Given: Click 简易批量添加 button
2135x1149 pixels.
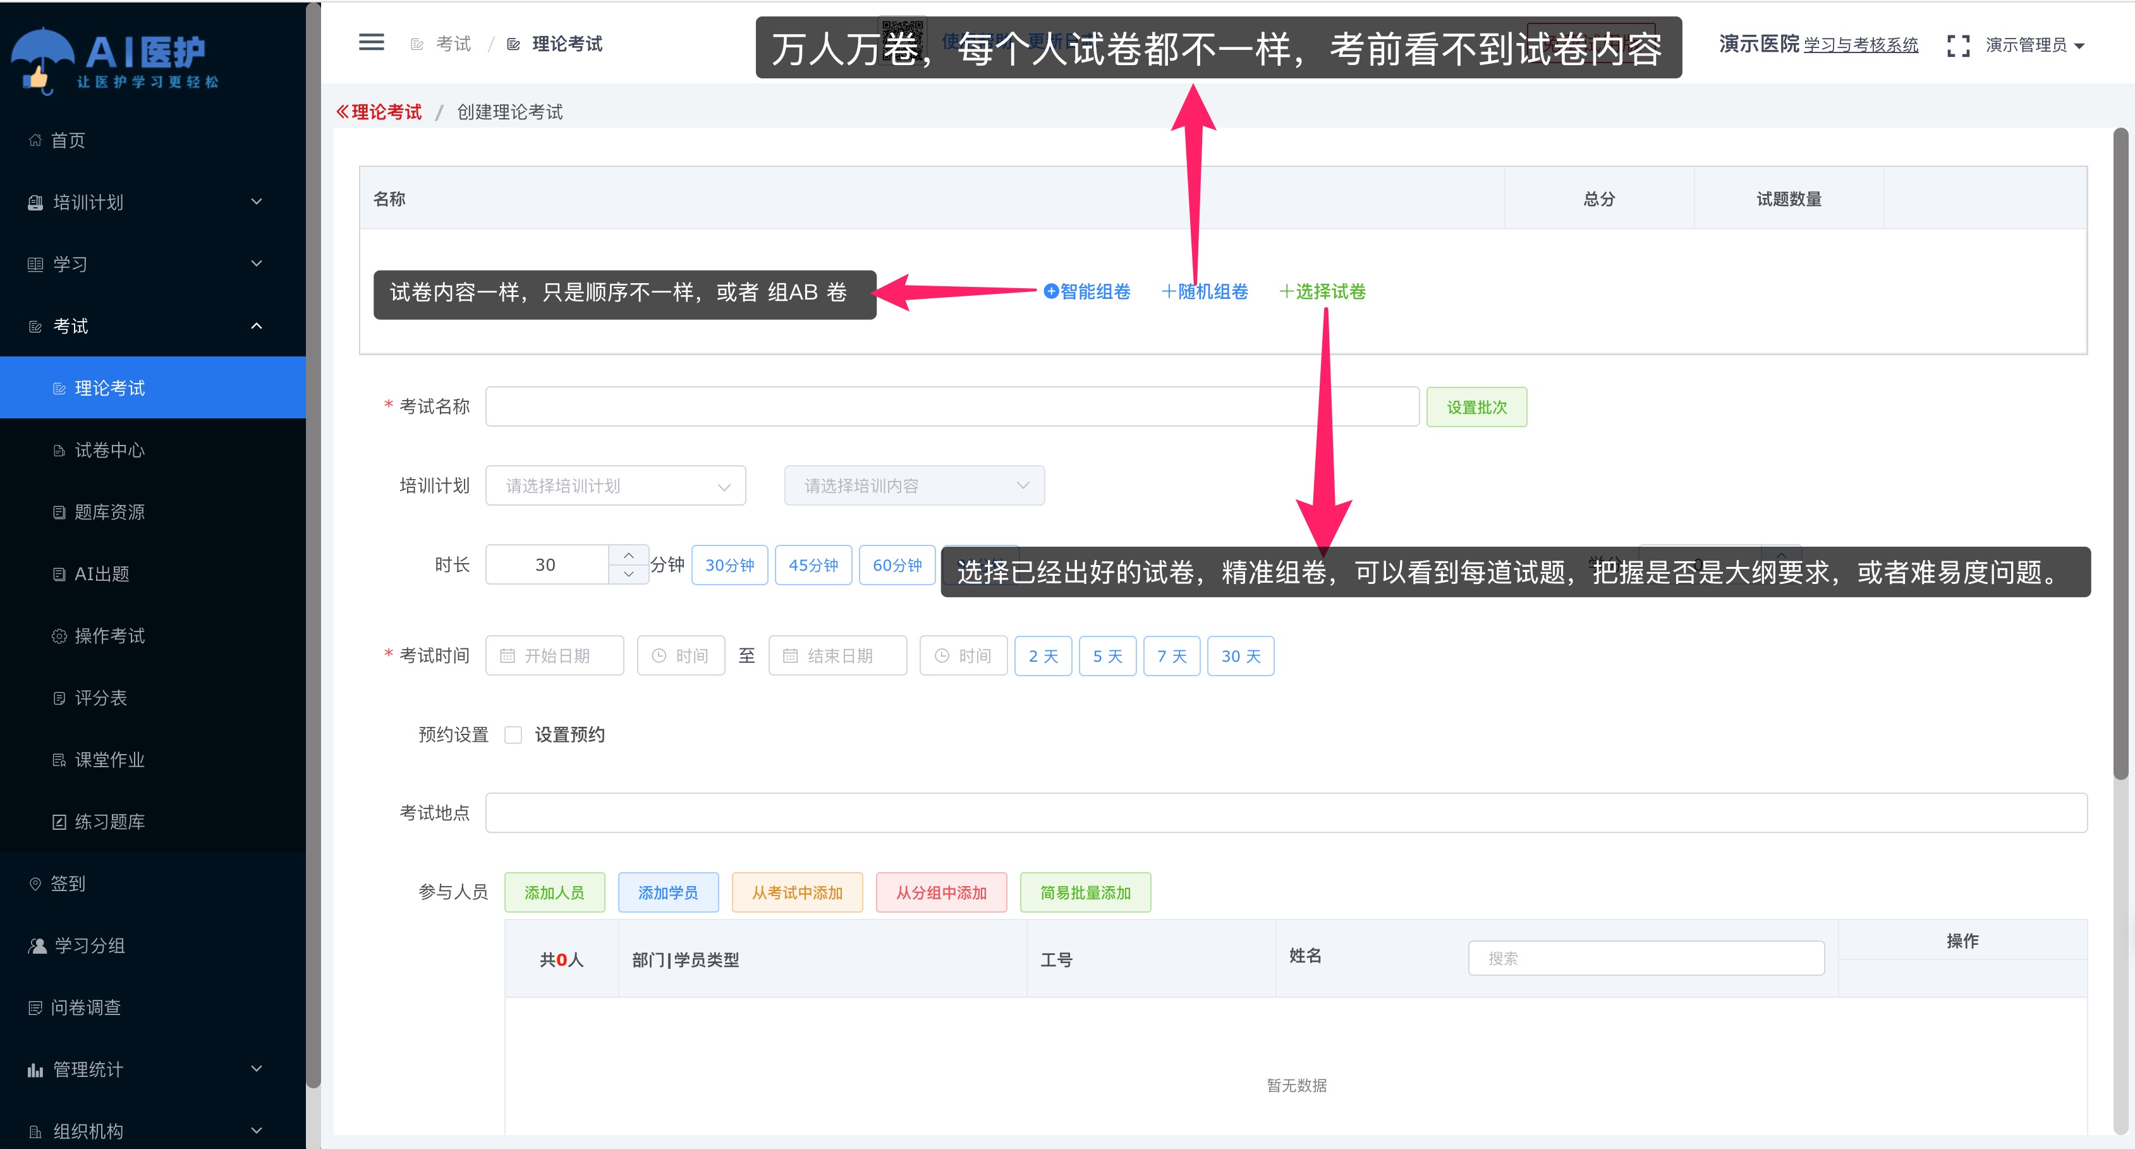Looking at the screenshot, I should (x=1086, y=893).
